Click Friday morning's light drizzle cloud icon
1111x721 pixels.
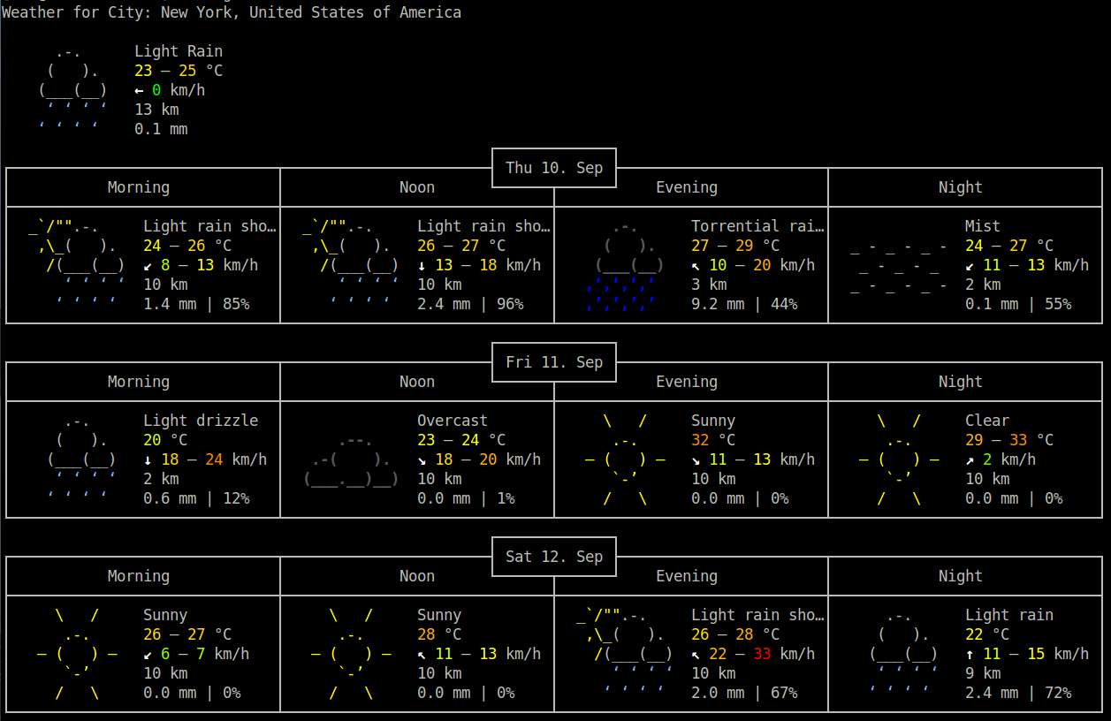(x=81, y=459)
